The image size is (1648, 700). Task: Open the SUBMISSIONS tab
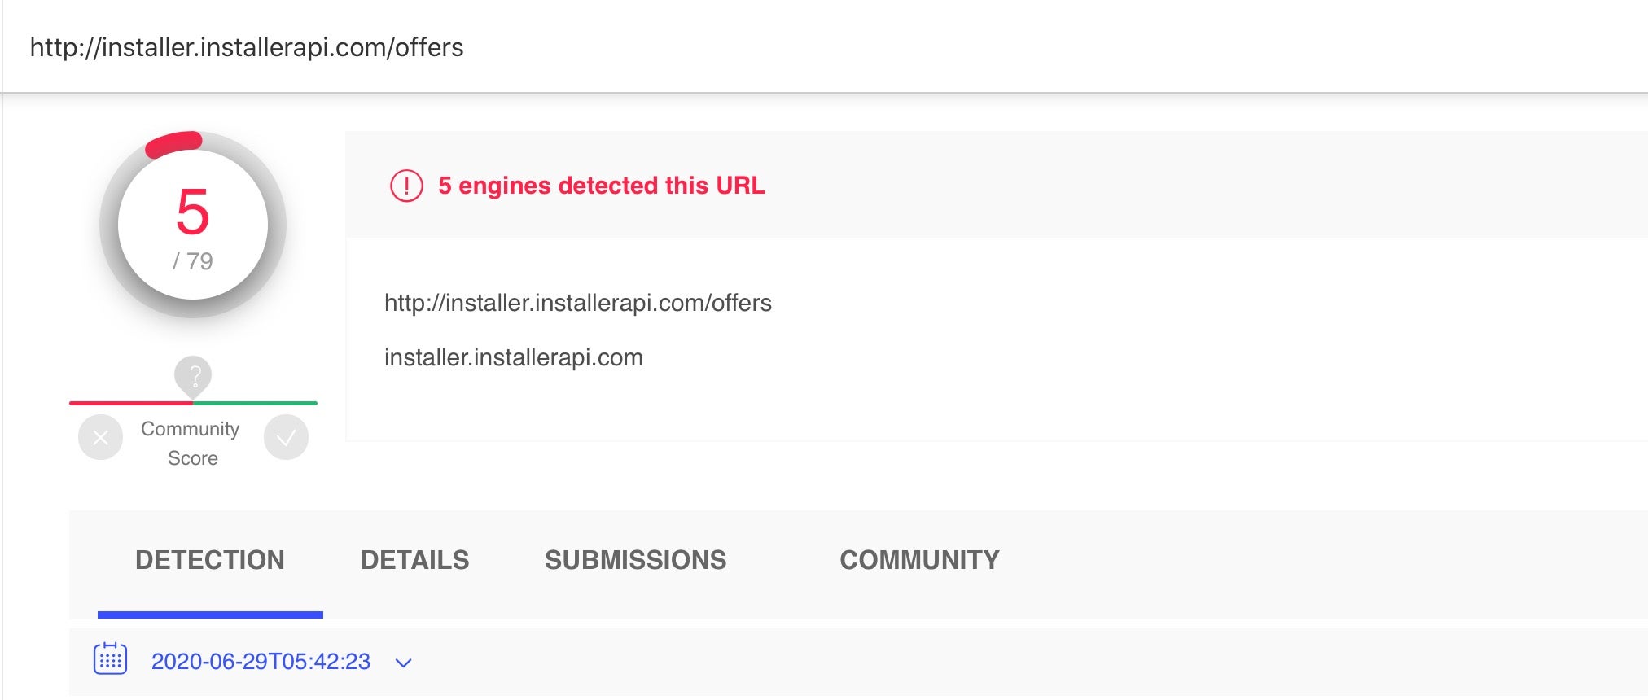tap(635, 560)
